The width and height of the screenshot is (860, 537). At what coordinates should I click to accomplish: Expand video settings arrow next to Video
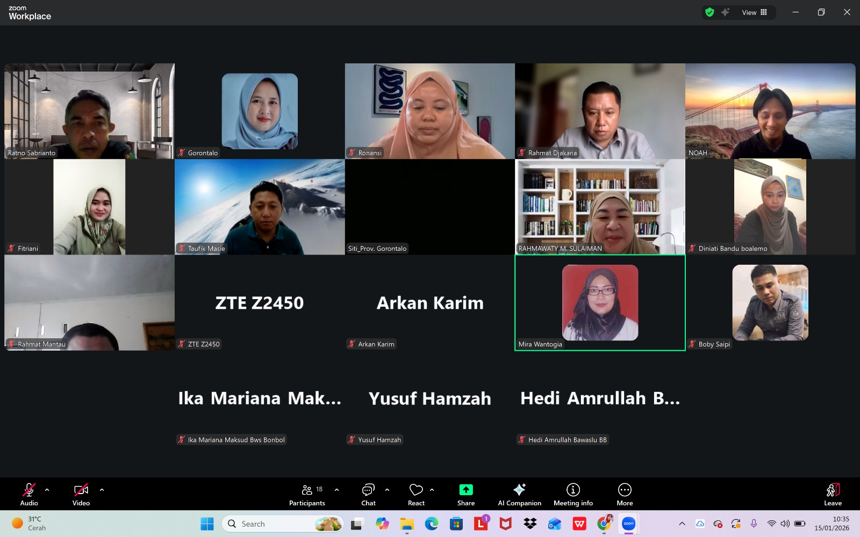[102, 490]
